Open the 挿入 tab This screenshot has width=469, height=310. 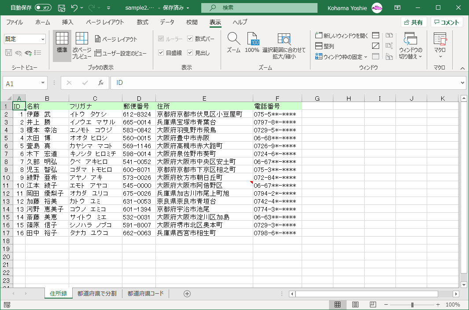click(68, 22)
